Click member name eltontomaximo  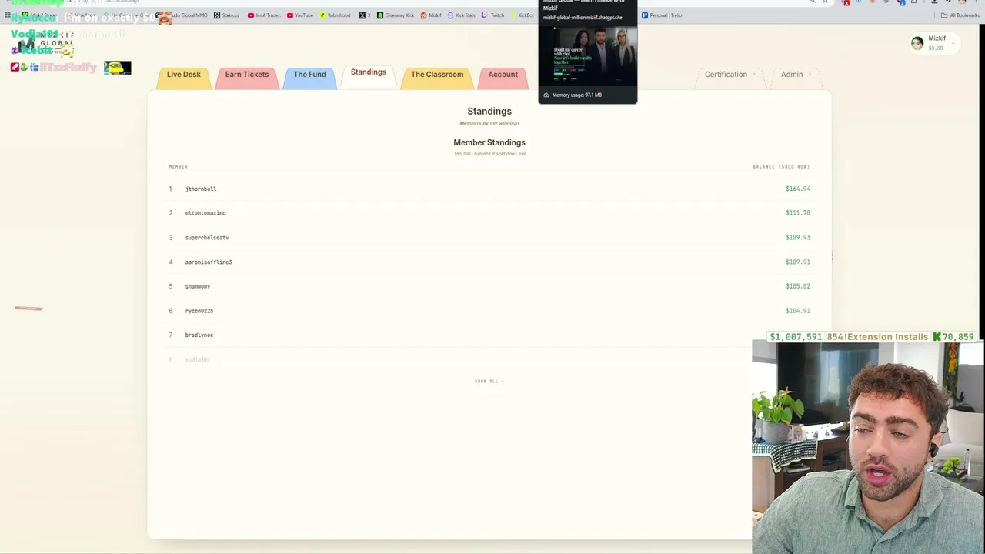[x=205, y=213]
